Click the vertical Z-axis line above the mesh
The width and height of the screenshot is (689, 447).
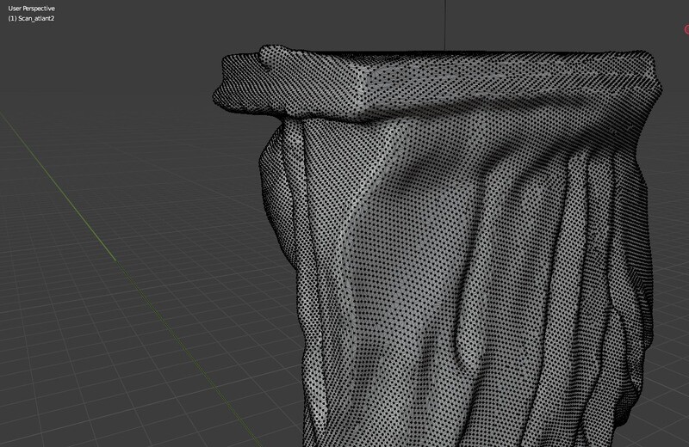tap(445, 21)
